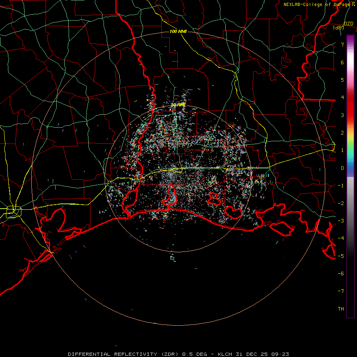The width and height of the screenshot is (357, 357).
Task: Click the -2 dB scale value
Action: (x=341, y=203)
